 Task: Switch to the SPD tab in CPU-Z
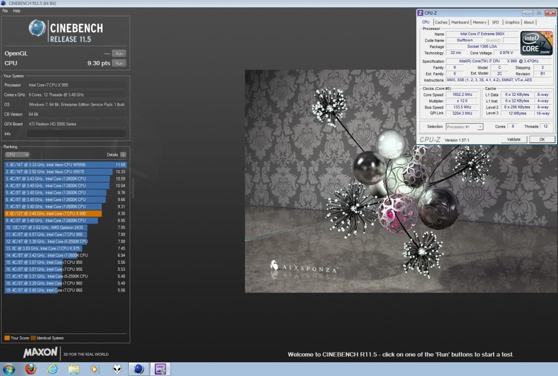(x=495, y=22)
